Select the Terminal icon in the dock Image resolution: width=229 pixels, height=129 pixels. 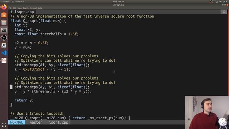[x=4, y=30]
